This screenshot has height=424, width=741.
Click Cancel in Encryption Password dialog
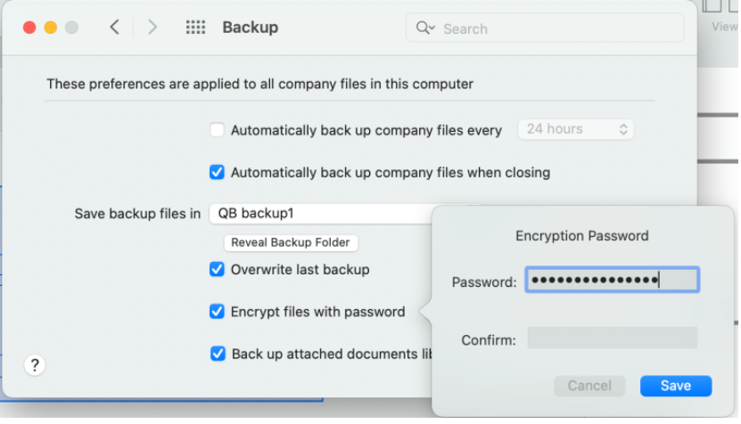(x=589, y=386)
